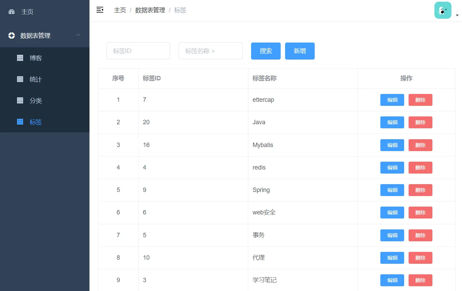
Task: Edit the Spring tag row
Action: tap(392, 190)
